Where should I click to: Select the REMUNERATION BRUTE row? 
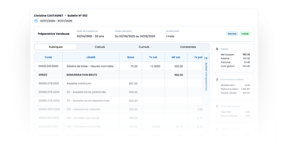[x=82, y=75]
